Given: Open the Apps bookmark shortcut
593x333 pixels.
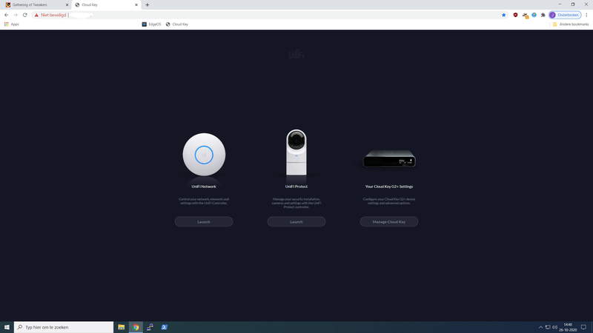Looking at the screenshot, I should click(x=11, y=24).
